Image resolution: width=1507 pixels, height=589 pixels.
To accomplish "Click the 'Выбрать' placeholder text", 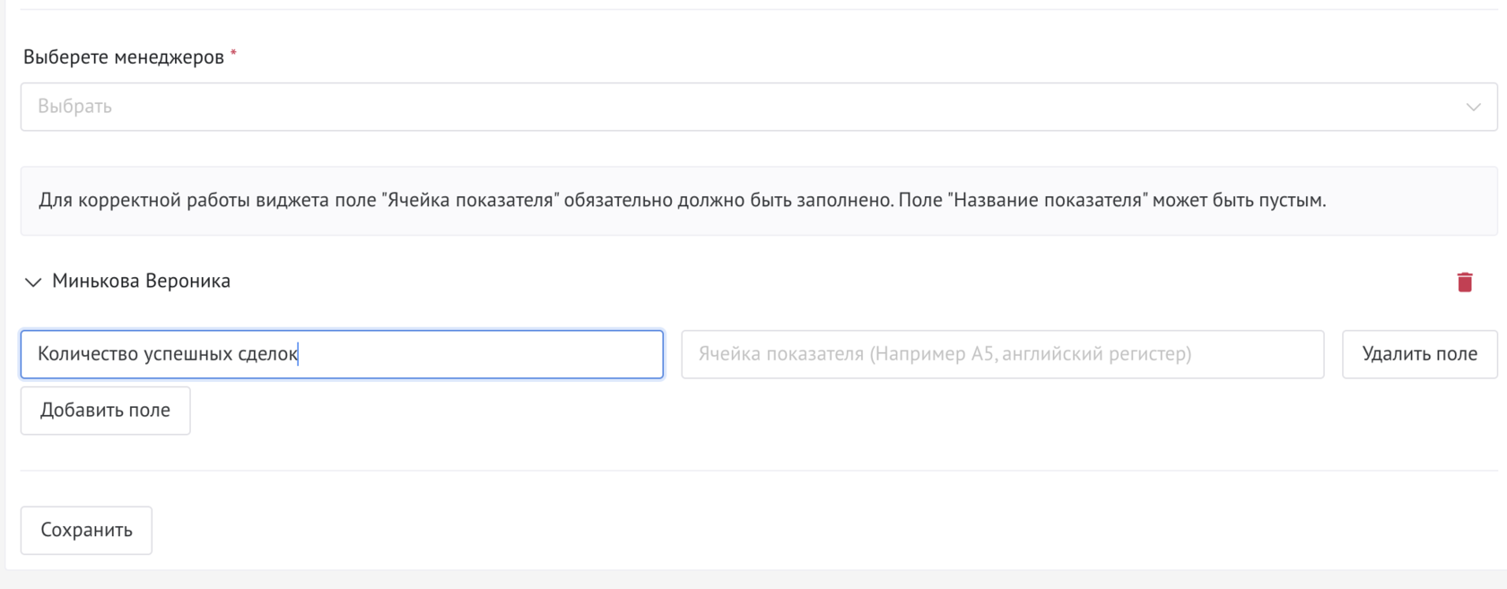I will (x=74, y=107).
